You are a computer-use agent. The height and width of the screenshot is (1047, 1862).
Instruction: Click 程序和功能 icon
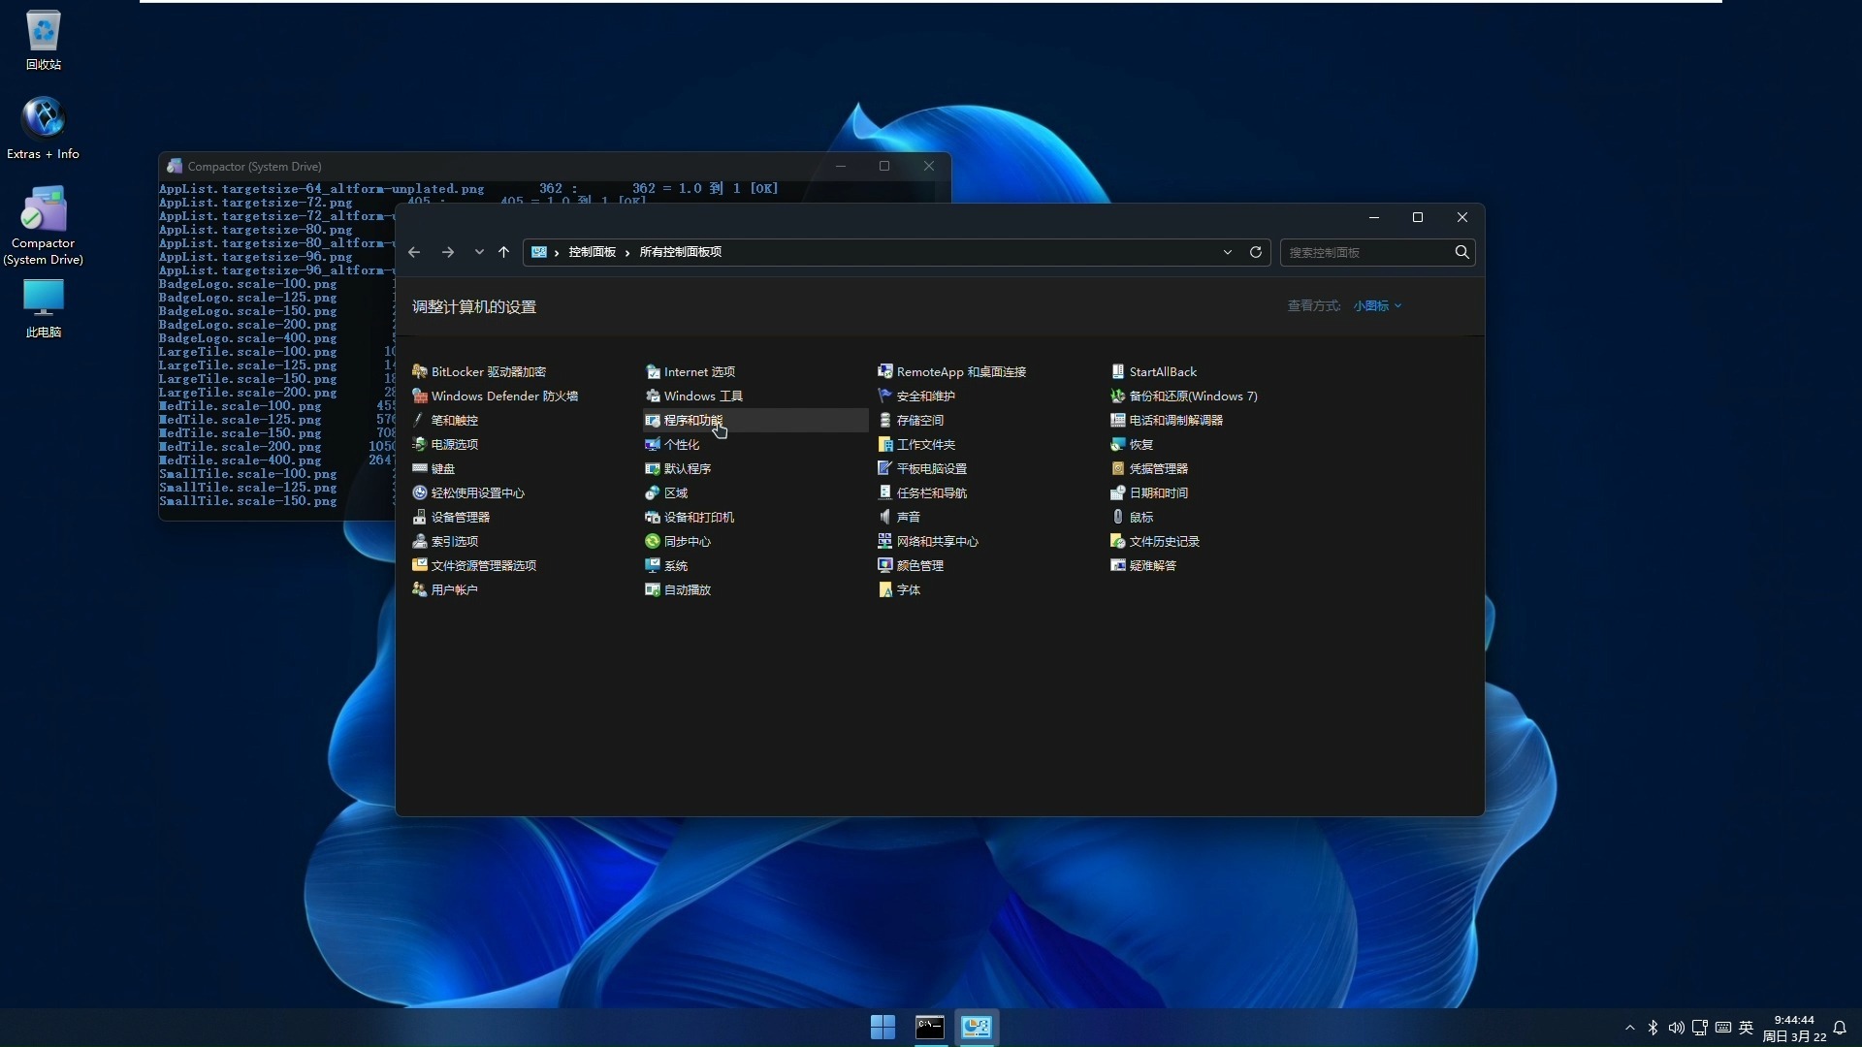(x=653, y=421)
